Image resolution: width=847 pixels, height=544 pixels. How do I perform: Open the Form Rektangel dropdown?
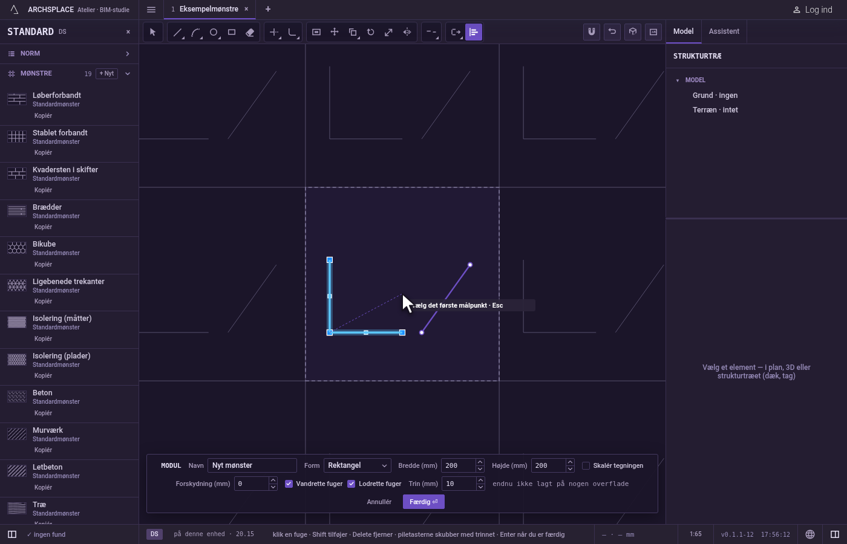pos(358,465)
